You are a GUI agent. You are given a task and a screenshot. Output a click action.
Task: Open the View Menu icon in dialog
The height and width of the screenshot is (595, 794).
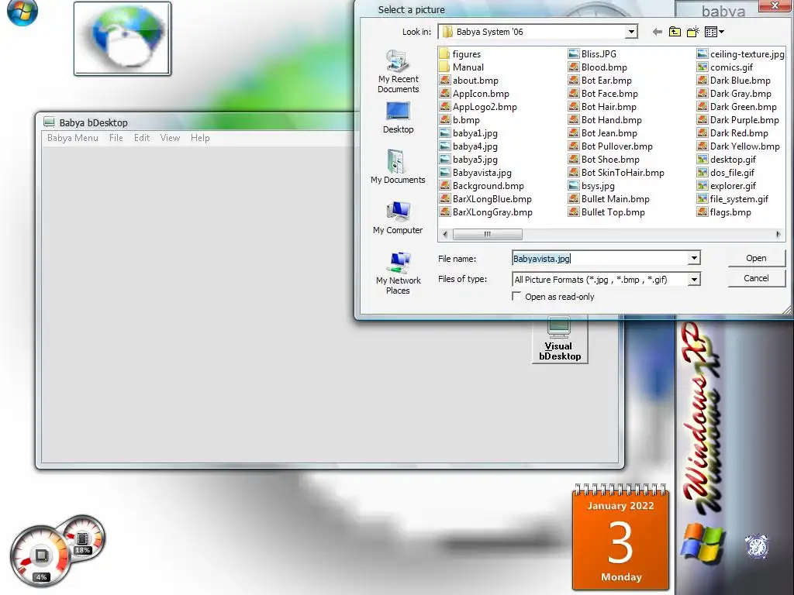714,32
